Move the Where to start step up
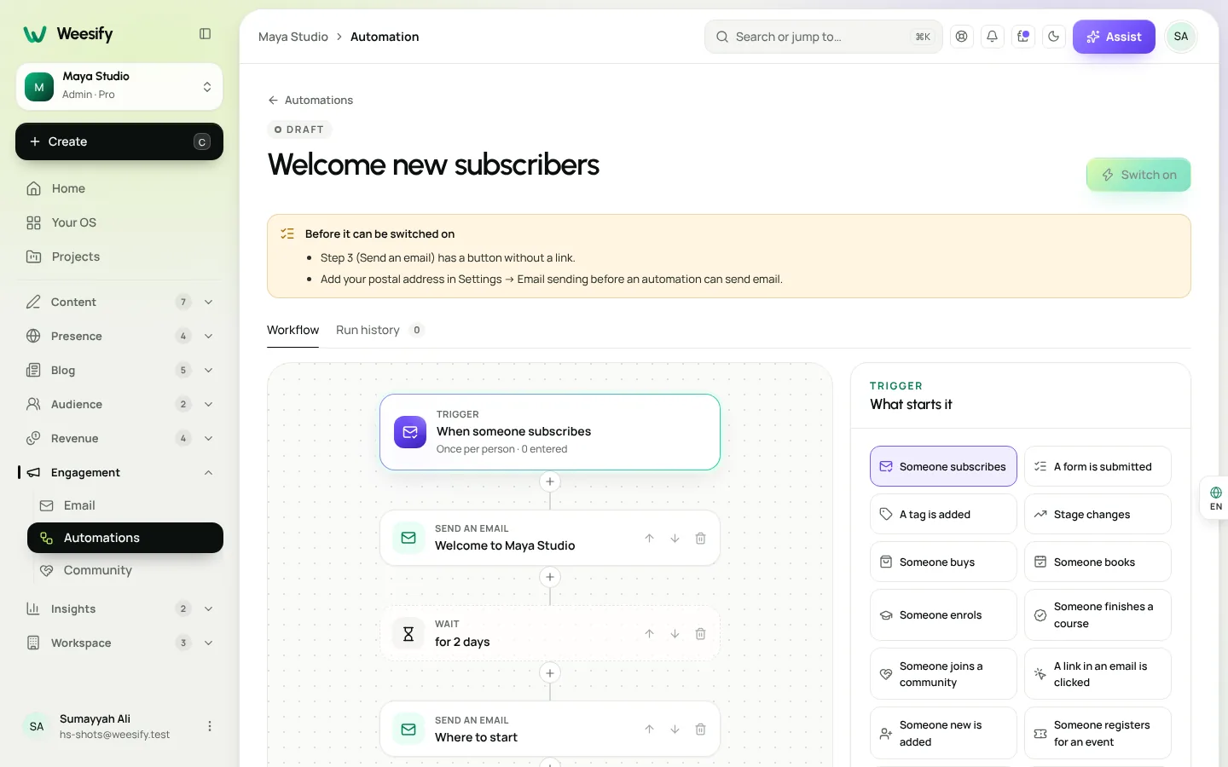The image size is (1228, 767). [x=649, y=730]
